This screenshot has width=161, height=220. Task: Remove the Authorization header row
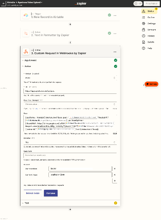115,169
